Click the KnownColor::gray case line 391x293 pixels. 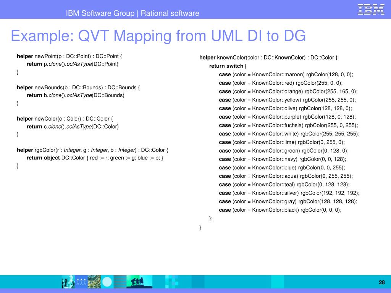coord(288,201)
